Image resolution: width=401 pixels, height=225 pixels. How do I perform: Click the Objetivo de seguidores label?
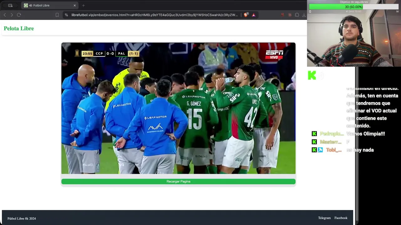354,2
